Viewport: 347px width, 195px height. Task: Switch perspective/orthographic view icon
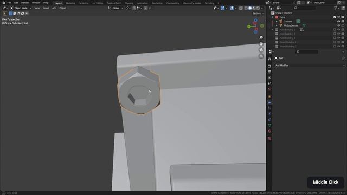(261, 56)
